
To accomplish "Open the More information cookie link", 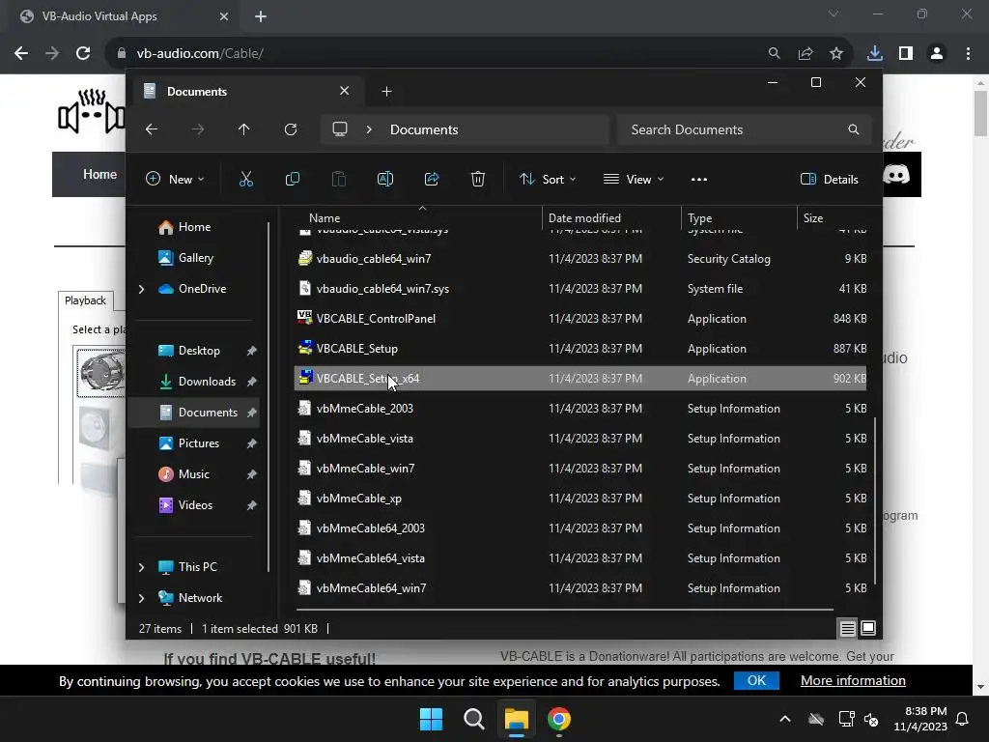I will click(x=853, y=680).
